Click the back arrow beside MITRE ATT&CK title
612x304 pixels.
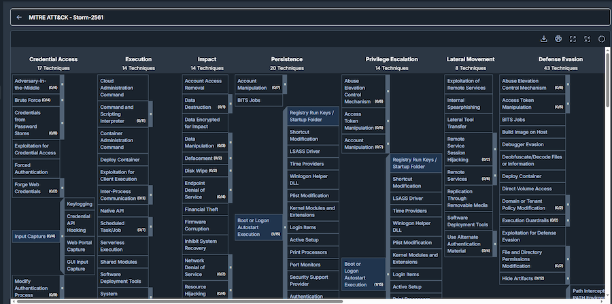(x=19, y=18)
